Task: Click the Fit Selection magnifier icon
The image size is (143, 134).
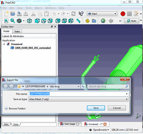Action: click(13, 21)
